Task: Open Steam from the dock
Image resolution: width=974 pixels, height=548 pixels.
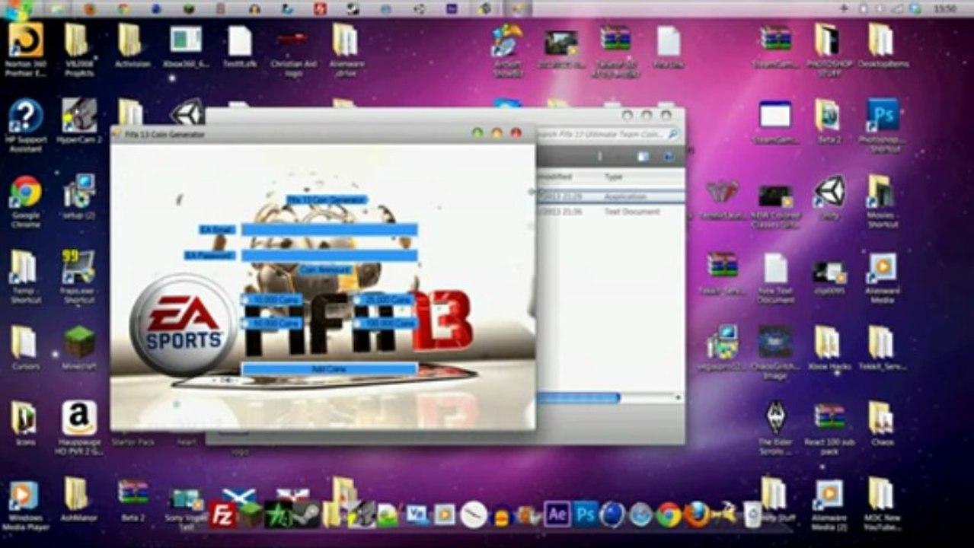Action: 305,515
